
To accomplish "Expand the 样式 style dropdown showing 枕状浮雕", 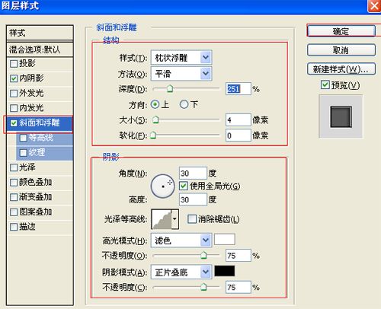I will [181, 58].
